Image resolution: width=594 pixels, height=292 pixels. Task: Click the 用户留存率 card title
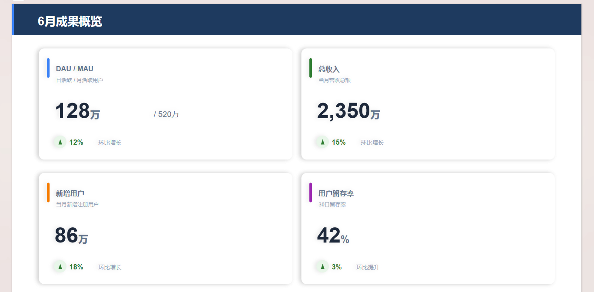(x=336, y=193)
